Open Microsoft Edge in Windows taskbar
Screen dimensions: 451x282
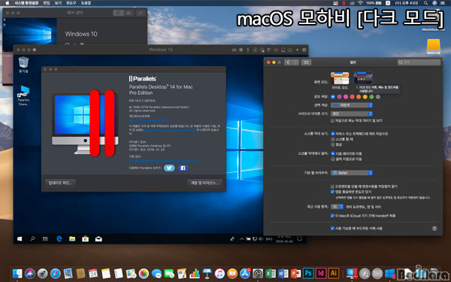(59, 239)
